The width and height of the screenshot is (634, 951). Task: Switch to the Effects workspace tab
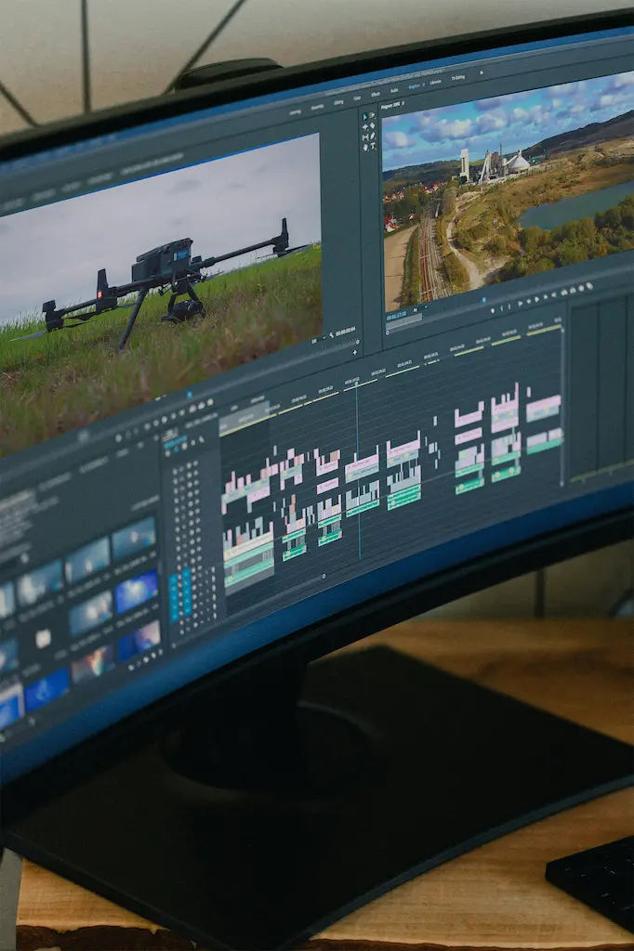point(376,95)
